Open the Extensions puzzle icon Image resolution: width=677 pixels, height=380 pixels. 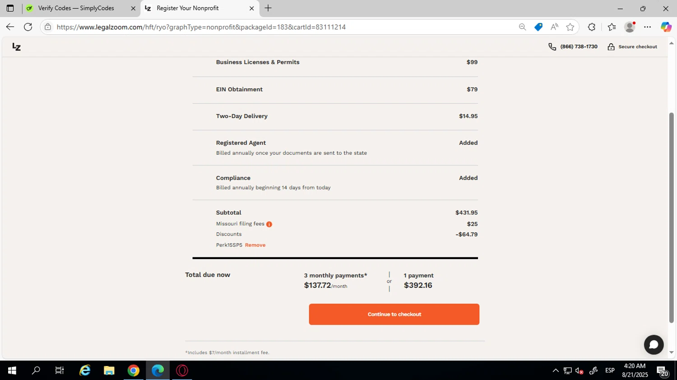(592, 27)
